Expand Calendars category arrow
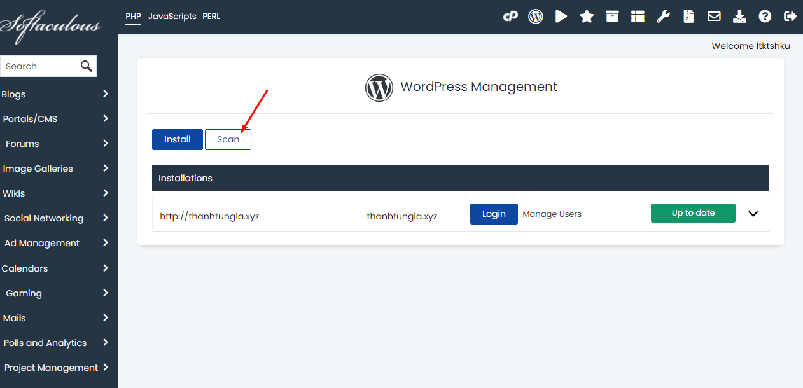This screenshot has width=803, height=388. tap(106, 268)
